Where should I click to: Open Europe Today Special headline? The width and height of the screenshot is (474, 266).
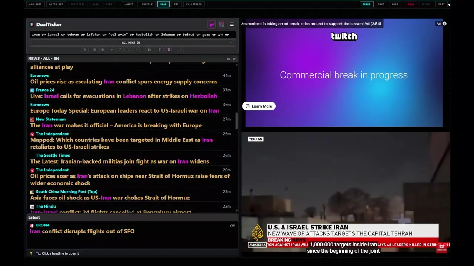pos(124,111)
